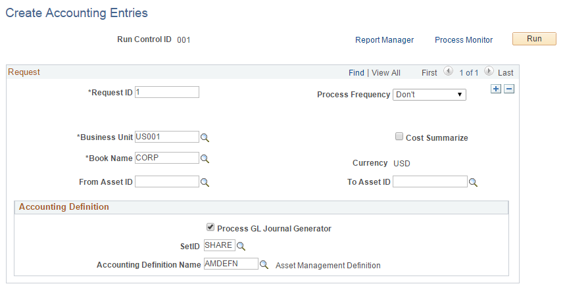Image resolution: width=565 pixels, height=288 pixels.
Task: Open Book Name lookup magnifier
Action: [205, 158]
